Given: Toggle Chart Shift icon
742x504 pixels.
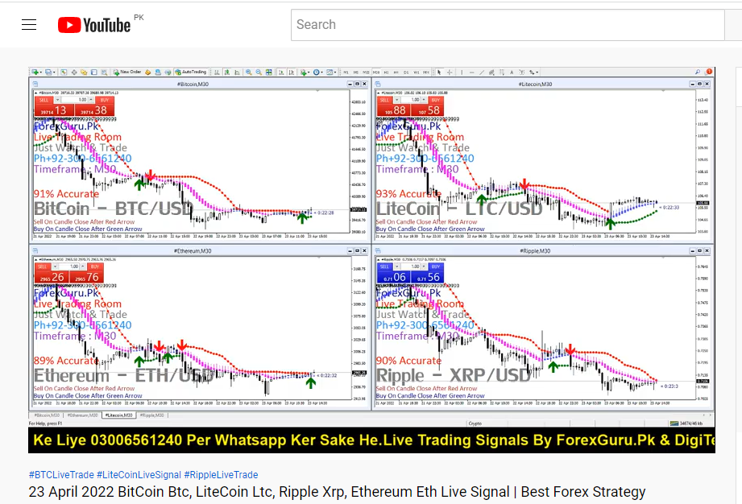Looking at the screenshot, I should (x=292, y=72).
